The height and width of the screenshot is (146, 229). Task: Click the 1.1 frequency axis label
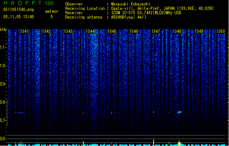coord(3,47)
